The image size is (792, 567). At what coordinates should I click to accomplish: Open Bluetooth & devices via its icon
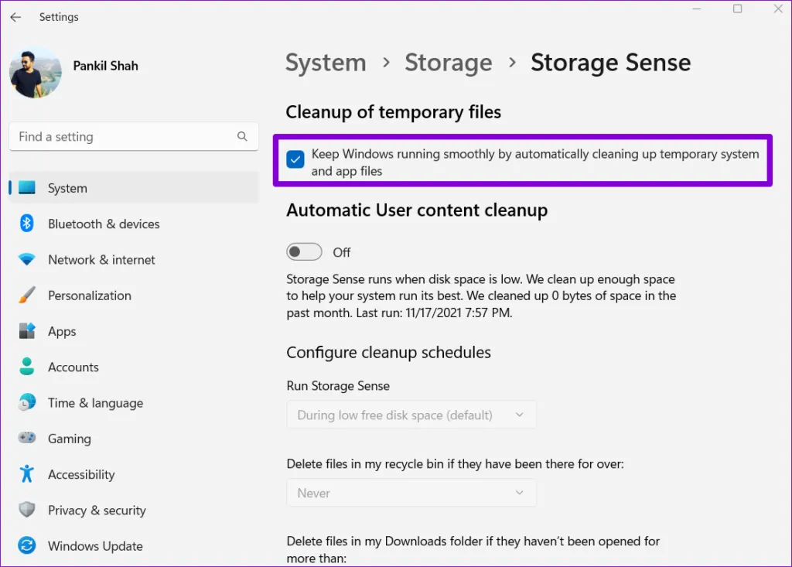click(27, 224)
